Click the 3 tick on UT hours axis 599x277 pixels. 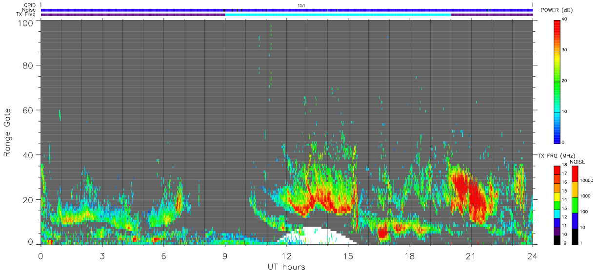[x=102, y=256]
